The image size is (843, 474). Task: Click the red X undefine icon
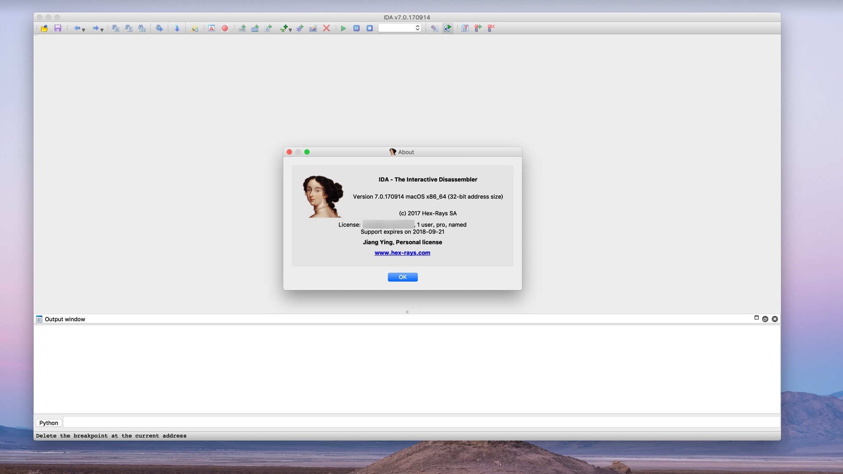pyautogui.click(x=326, y=28)
